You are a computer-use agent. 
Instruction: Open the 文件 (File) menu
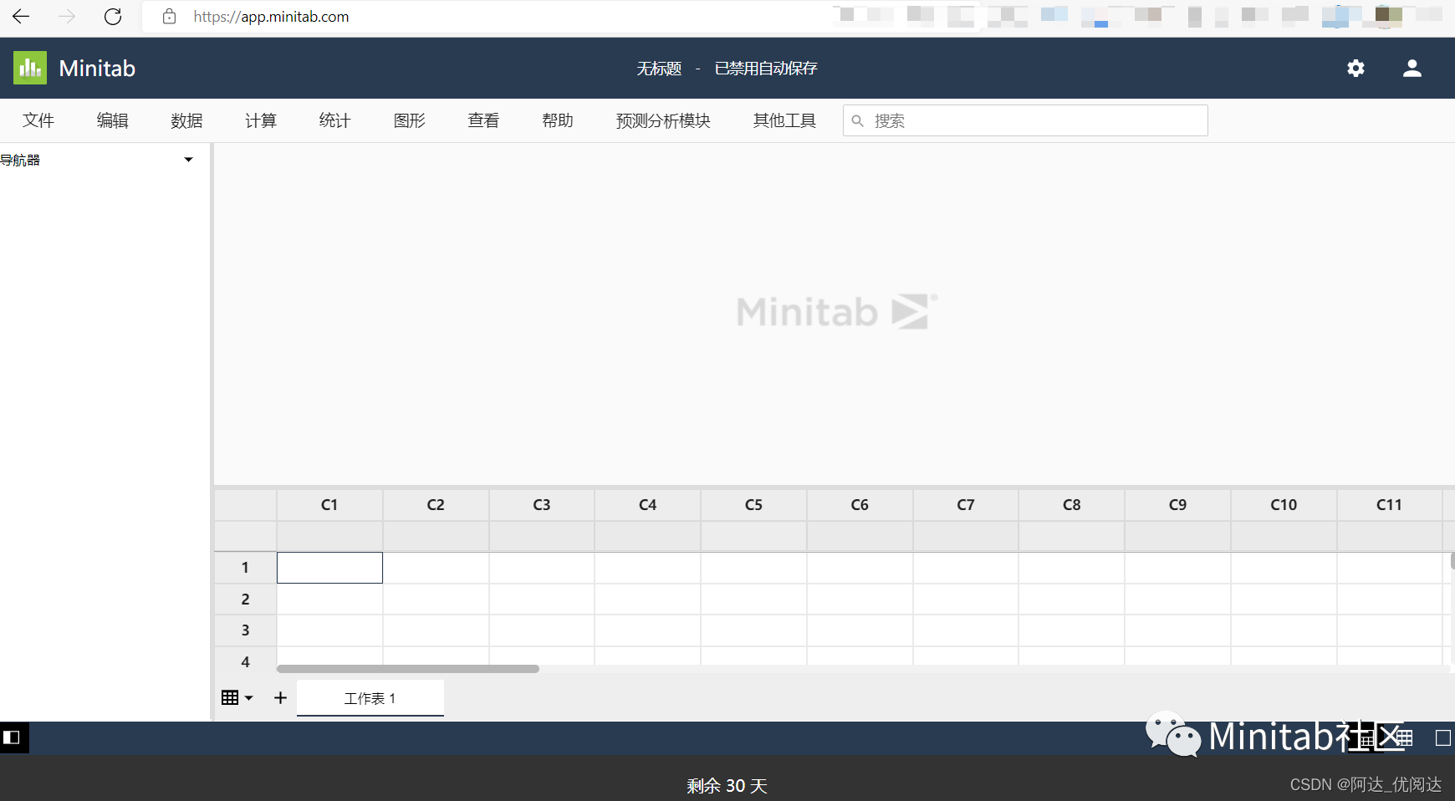38,120
